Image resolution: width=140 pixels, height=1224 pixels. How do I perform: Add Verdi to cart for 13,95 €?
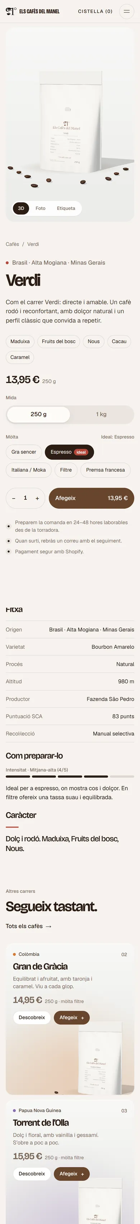92,499
